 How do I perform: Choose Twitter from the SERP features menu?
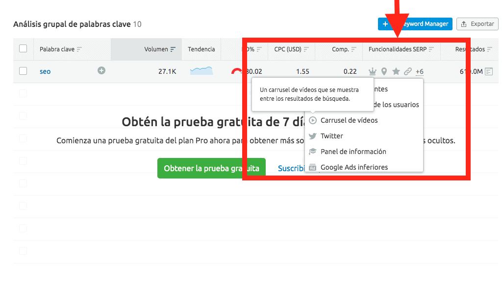(x=332, y=136)
